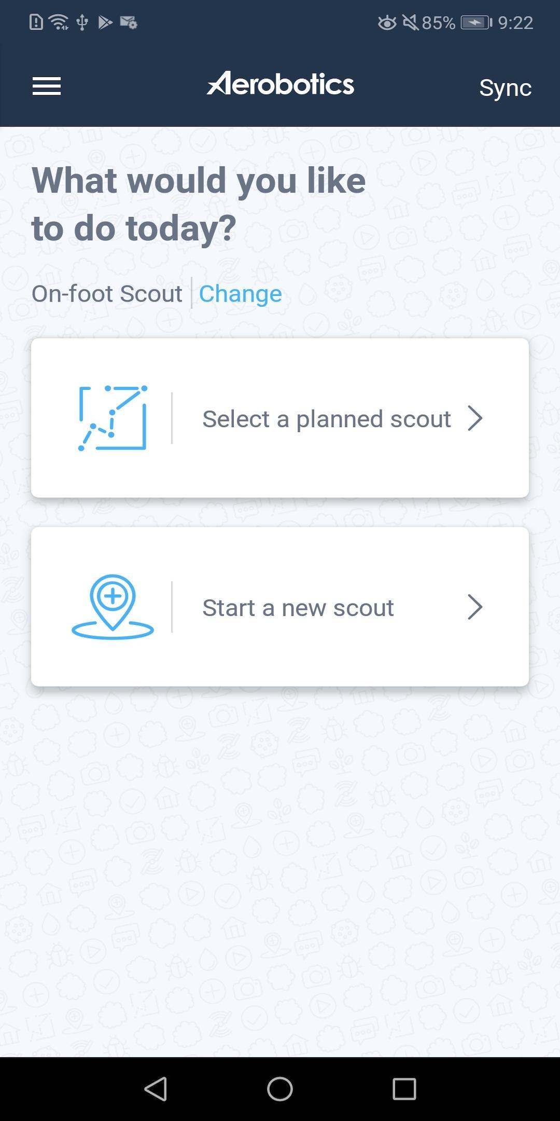Tap the Aerobotics logo
This screenshot has height=1121, width=560.
click(281, 84)
